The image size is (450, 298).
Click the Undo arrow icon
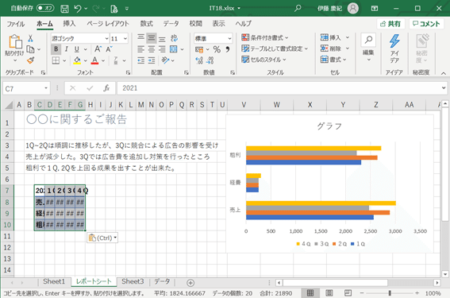tap(78, 9)
